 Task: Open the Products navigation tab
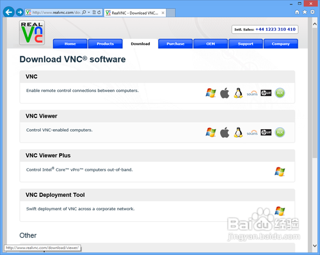pos(106,43)
